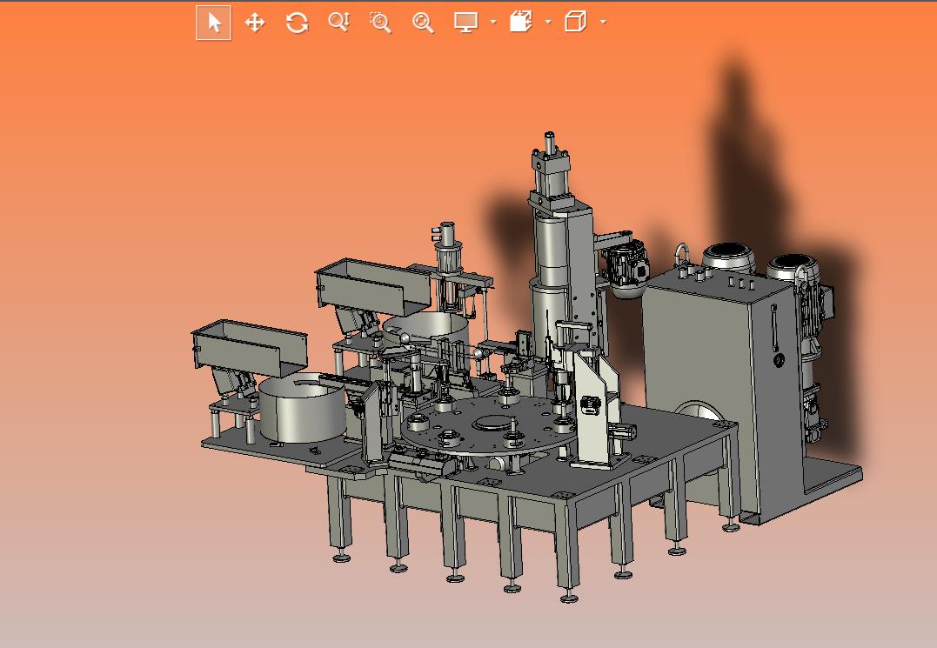
Task: Select the Rotate view tool
Action: click(297, 23)
